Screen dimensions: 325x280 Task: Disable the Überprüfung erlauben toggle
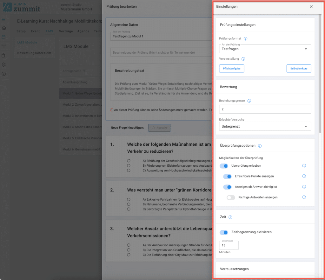tap(224, 166)
